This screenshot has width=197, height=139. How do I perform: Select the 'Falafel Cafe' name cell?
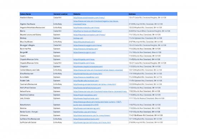click(37, 81)
